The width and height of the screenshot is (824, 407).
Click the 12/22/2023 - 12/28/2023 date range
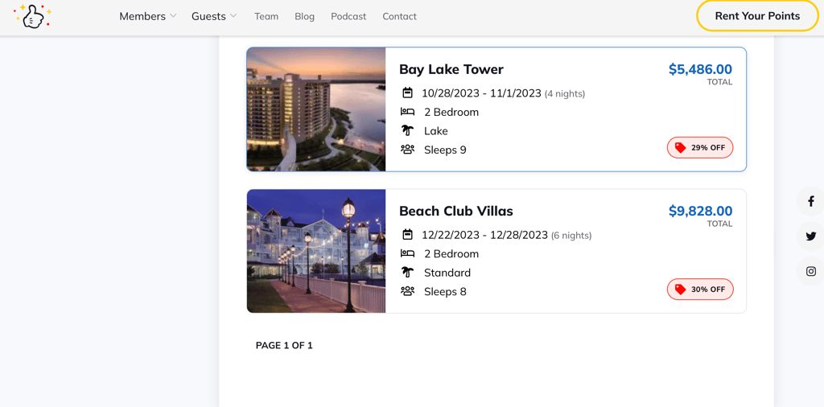(x=484, y=236)
